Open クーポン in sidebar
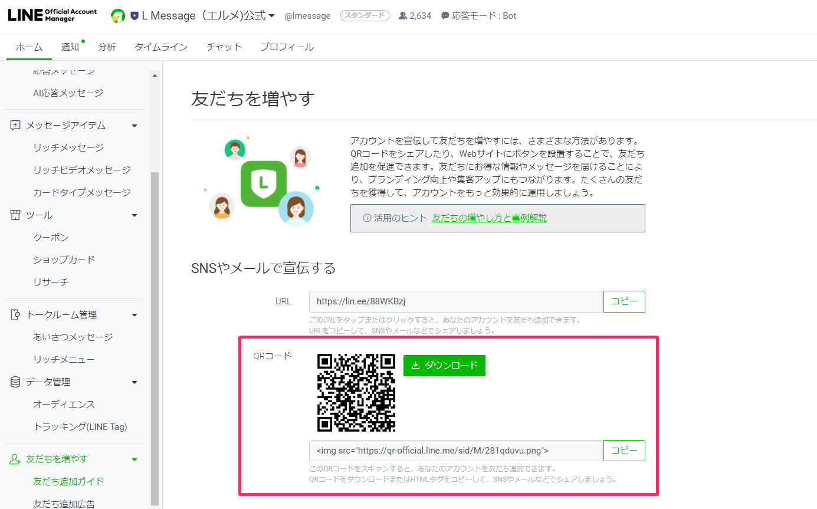The height and width of the screenshot is (509, 817). [51, 237]
